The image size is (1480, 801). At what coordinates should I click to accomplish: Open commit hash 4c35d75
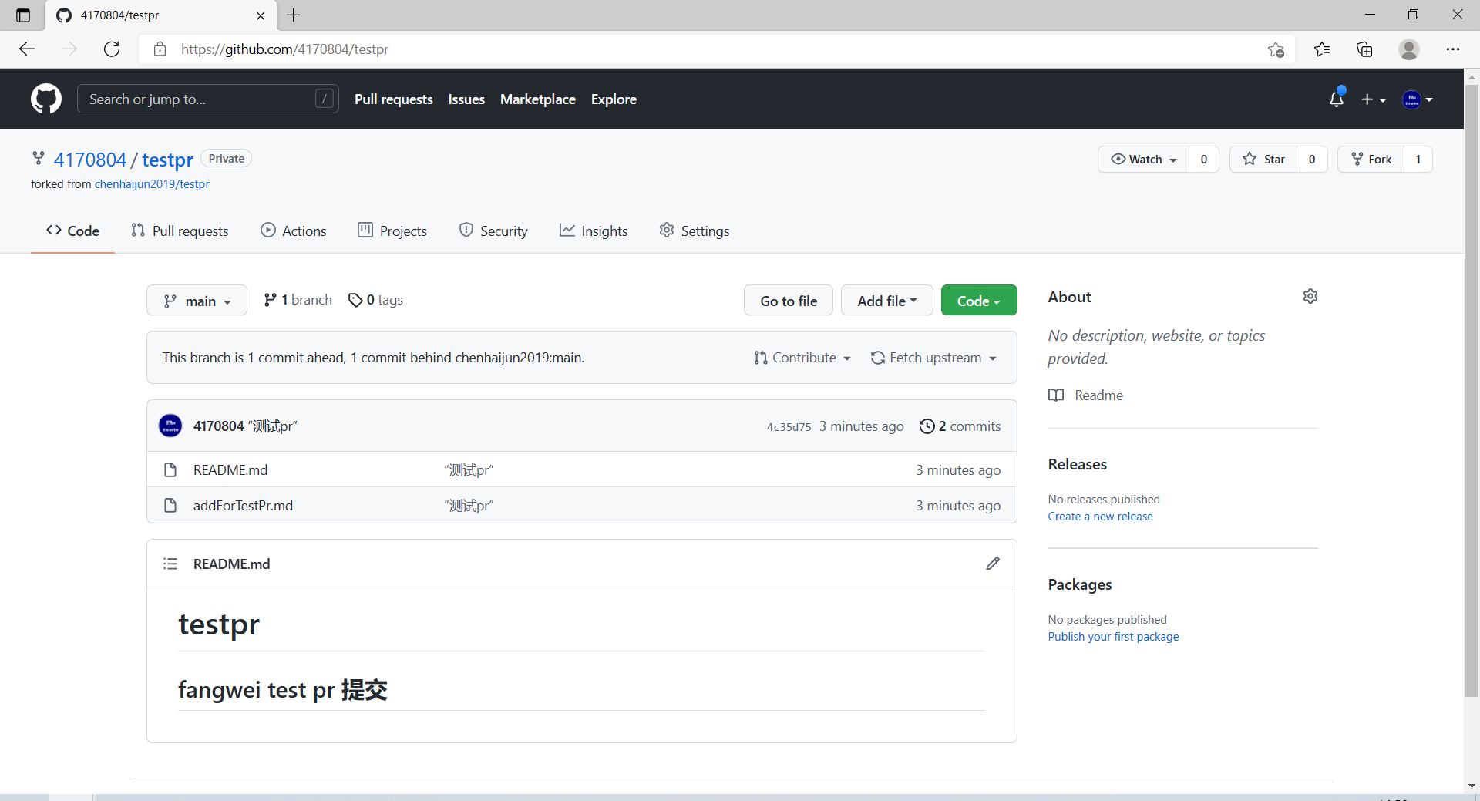tap(789, 426)
